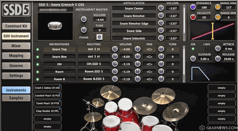The width and height of the screenshot is (238, 131).
Task: Click the Instrument Master volume knob
Action: coord(83,19)
